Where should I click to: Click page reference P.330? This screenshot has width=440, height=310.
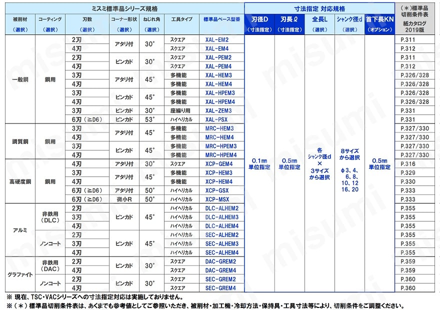408,182
